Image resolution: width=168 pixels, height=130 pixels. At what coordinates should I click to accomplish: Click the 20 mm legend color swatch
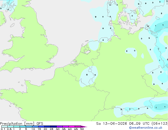pyautogui.click(x=47, y=127)
